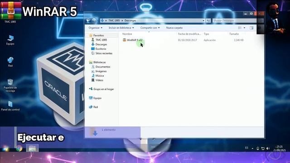Toggle the preview pane button

251,28
